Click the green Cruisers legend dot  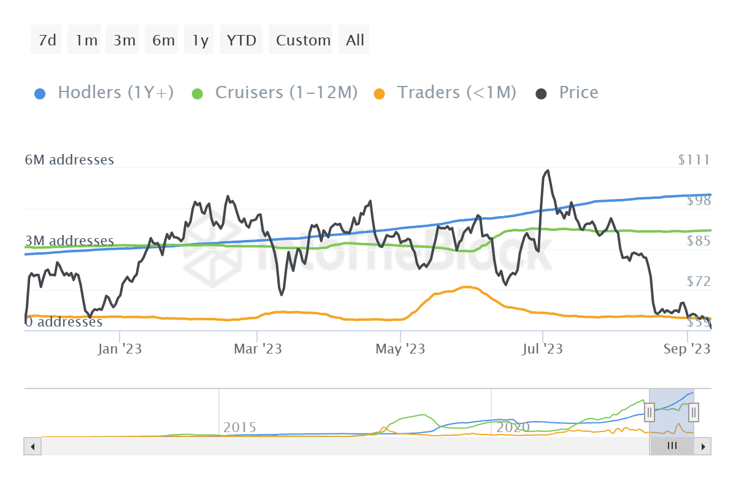(197, 94)
